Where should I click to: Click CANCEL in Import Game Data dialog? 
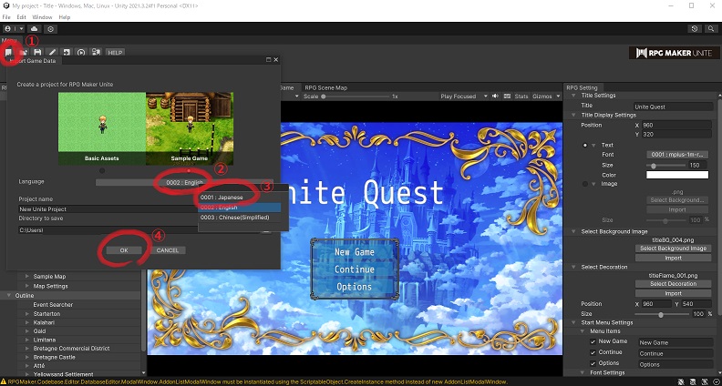coord(167,250)
